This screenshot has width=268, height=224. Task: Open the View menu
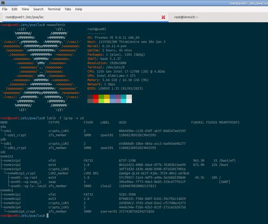pyautogui.click(x=25, y=9)
